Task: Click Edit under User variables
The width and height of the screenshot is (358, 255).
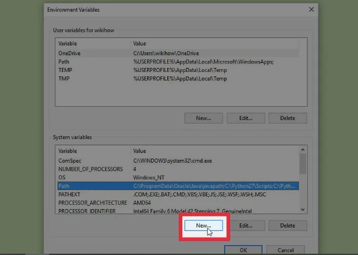Action: point(246,118)
